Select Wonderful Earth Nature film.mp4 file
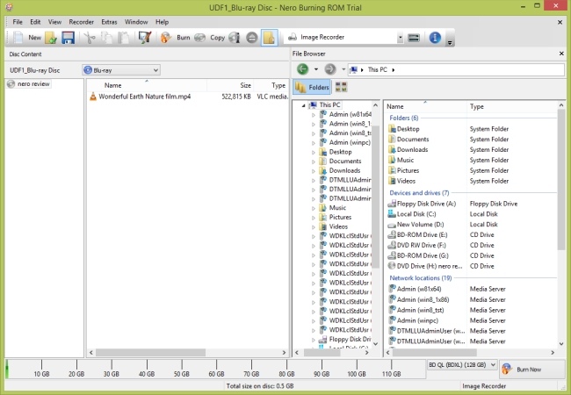Image resolution: width=571 pixels, height=395 pixels. coord(145,97)
